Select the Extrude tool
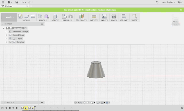The width and height of the screenshot is (184, 111). [40, 16]
